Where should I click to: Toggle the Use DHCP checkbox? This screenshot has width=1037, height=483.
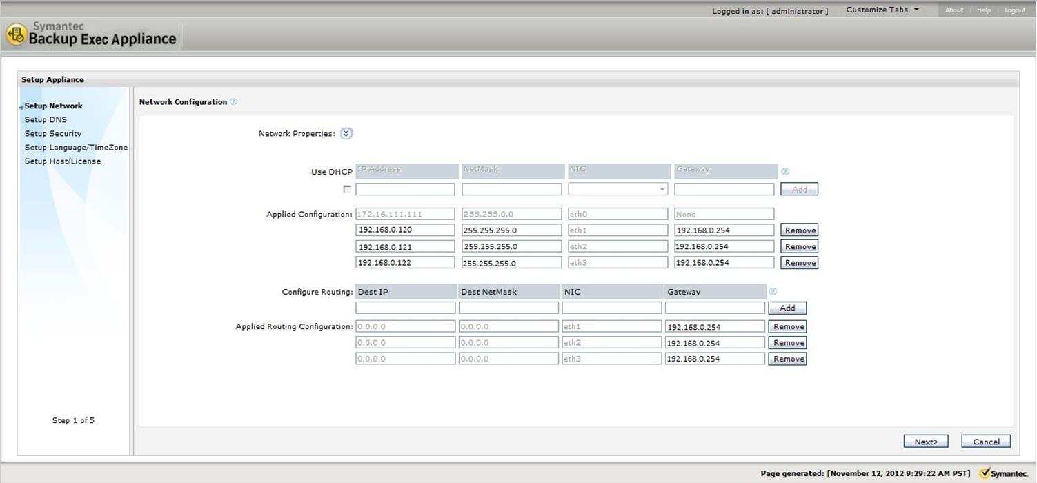point(347,189)
